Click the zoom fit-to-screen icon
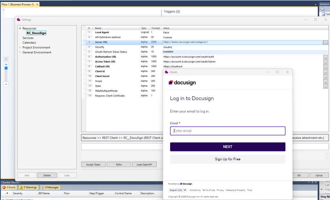Screen dimensions: 330x200 (6, 59)
